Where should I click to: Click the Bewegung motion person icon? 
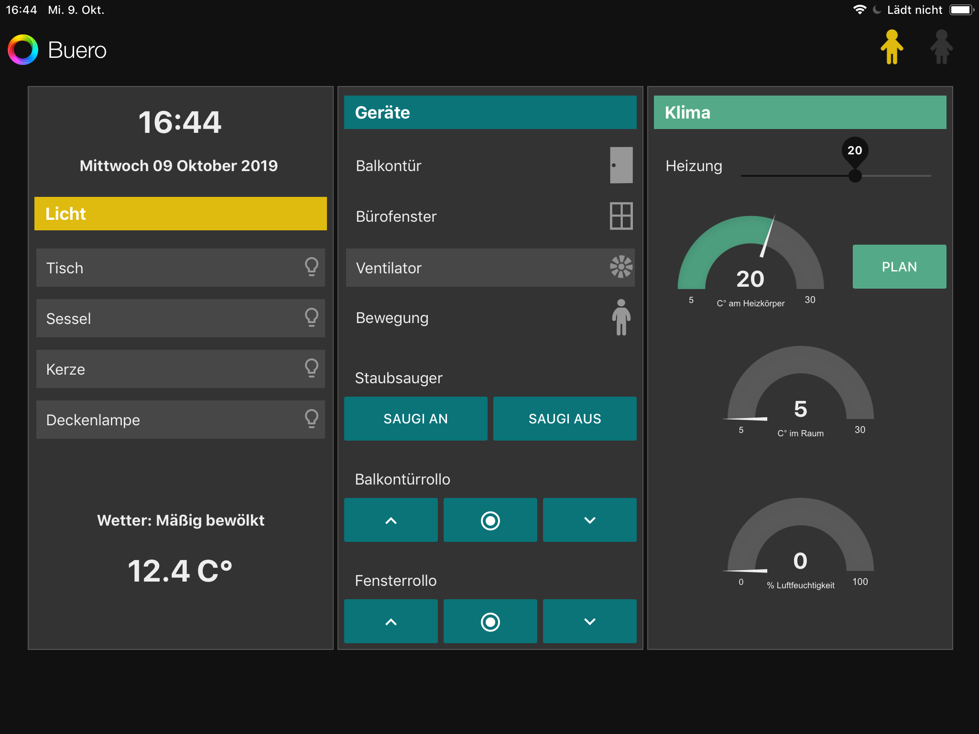pyautogui.click(x=621, y=317)
